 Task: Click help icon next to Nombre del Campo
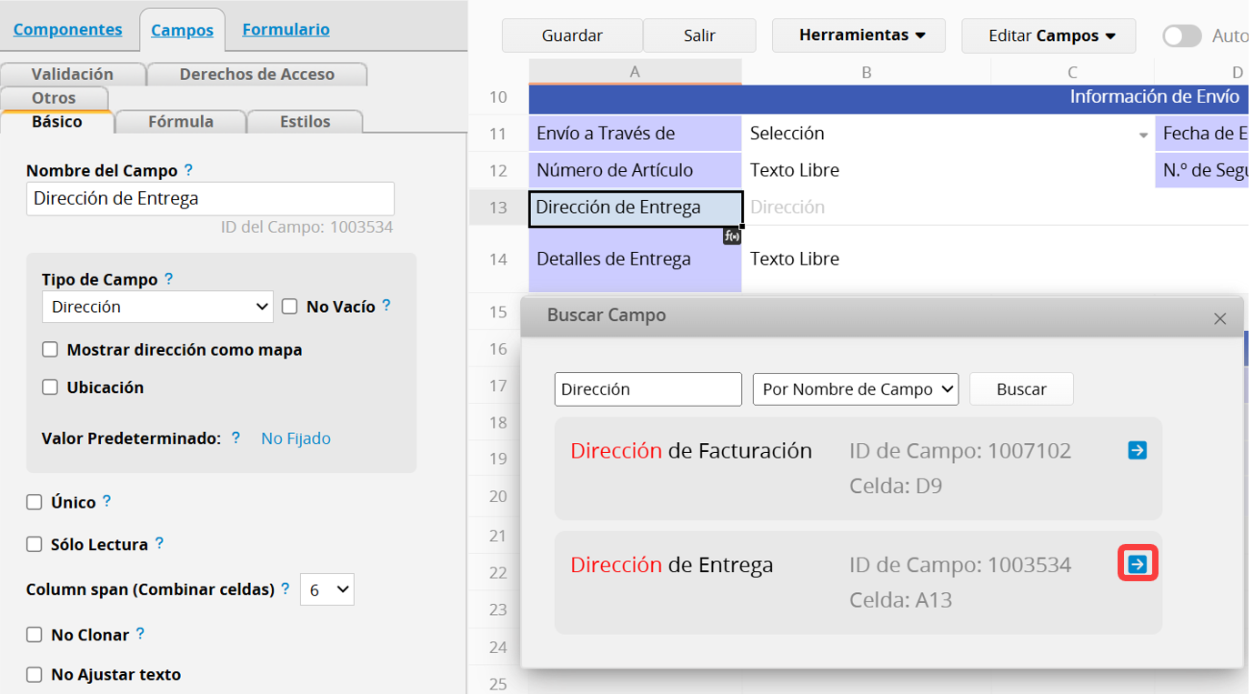(188, 170)
